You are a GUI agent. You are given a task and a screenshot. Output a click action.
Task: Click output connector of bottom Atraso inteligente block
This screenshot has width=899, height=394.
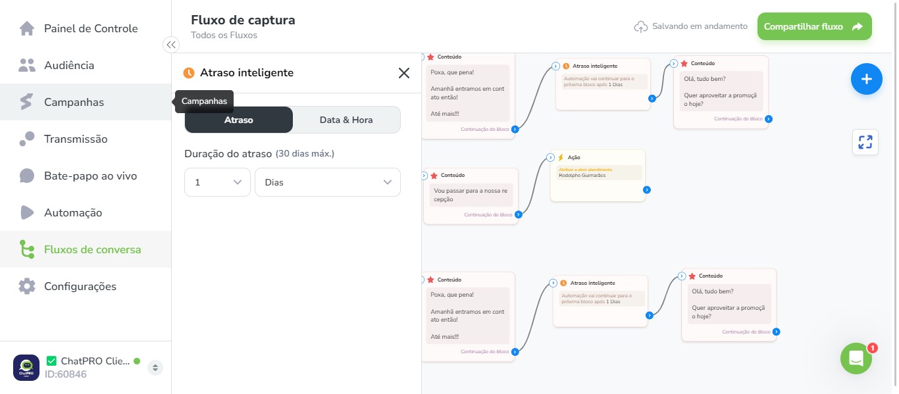650,315
